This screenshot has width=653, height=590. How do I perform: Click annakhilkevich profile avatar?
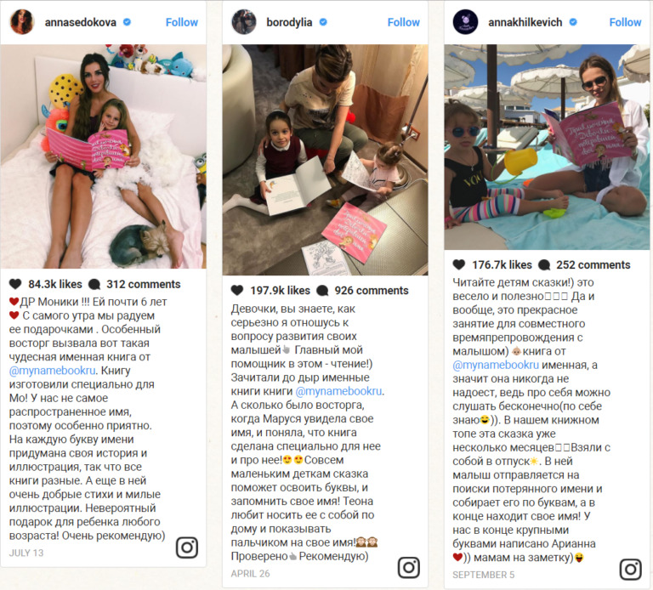465,21
